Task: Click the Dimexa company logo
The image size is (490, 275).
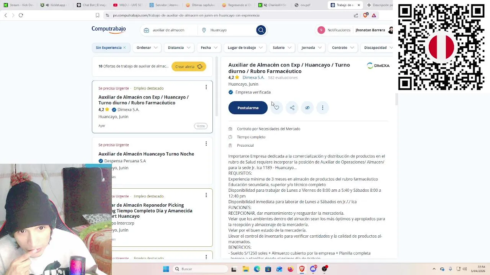Action: tap(378, 66)
